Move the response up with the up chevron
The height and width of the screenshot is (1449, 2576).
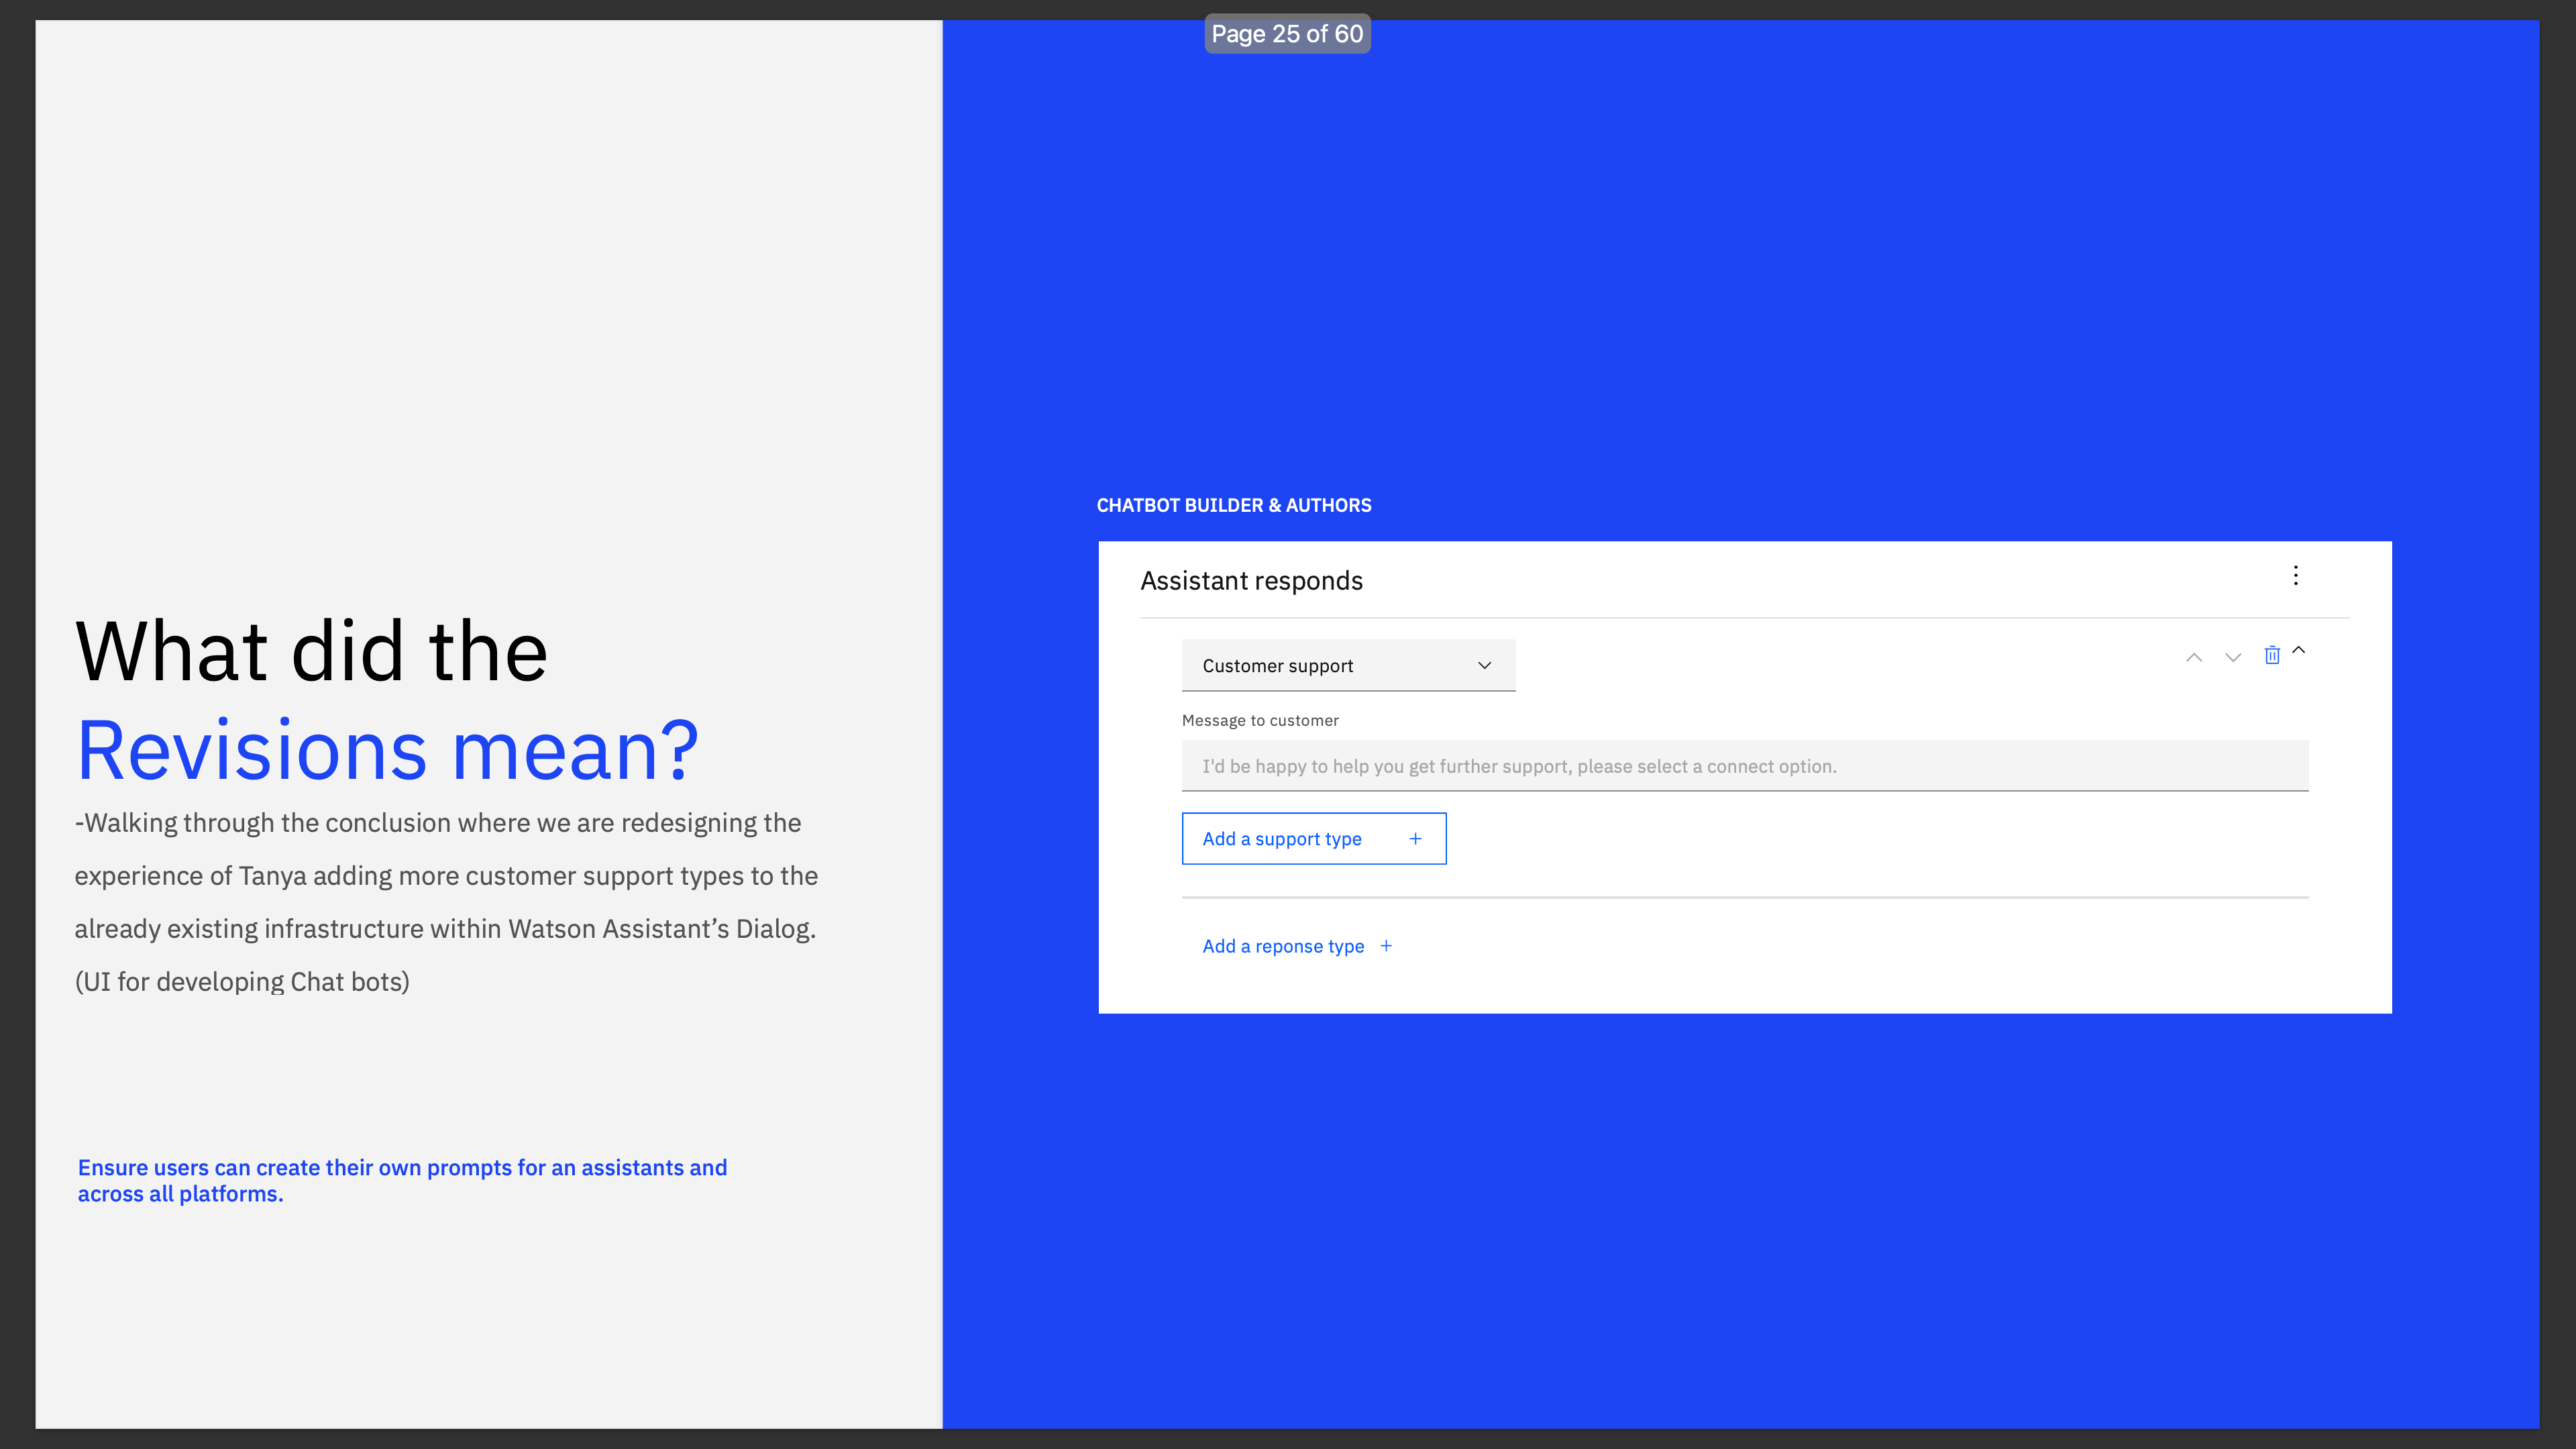point(2194,657)
